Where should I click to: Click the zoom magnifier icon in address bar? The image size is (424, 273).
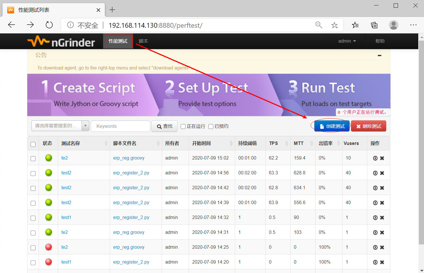click(319, 25)
